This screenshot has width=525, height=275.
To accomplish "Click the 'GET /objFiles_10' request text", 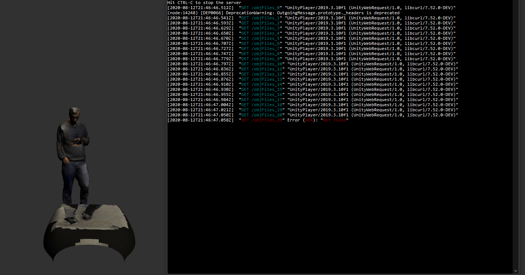I will (x=262, y=64).
